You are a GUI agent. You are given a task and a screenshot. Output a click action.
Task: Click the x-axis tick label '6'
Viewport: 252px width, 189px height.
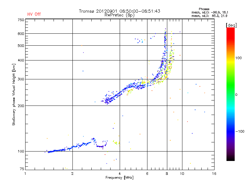coord(147,174)
